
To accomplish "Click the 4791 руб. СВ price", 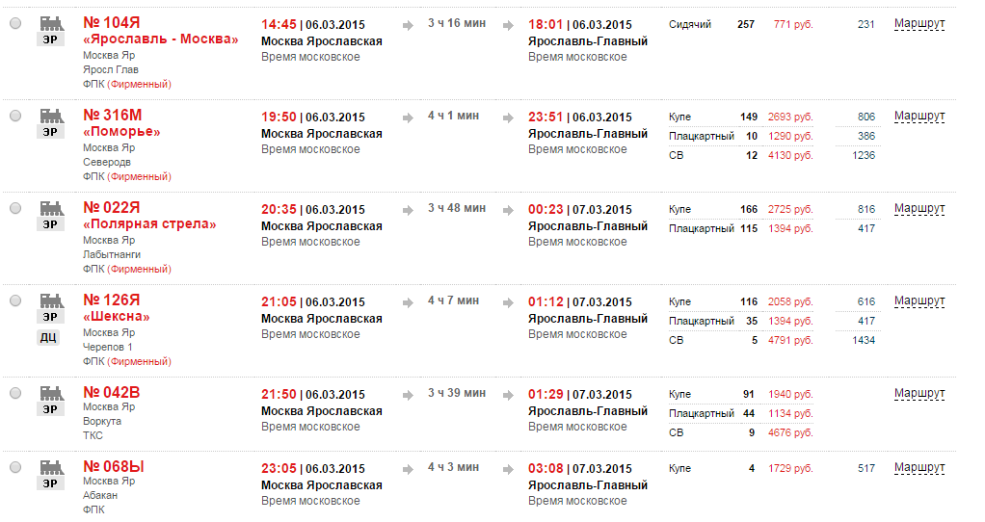I will coord(790,340).
